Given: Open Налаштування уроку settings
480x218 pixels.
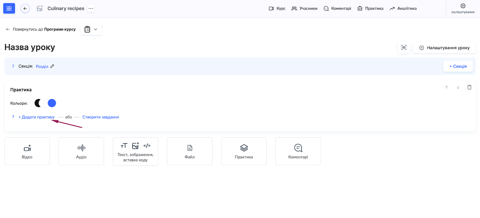Looking at the screenshot, I should click(444, 48).
